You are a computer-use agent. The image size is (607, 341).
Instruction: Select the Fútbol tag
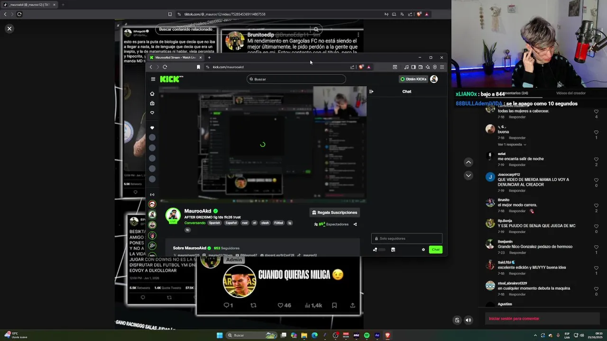tap(278, 223)
